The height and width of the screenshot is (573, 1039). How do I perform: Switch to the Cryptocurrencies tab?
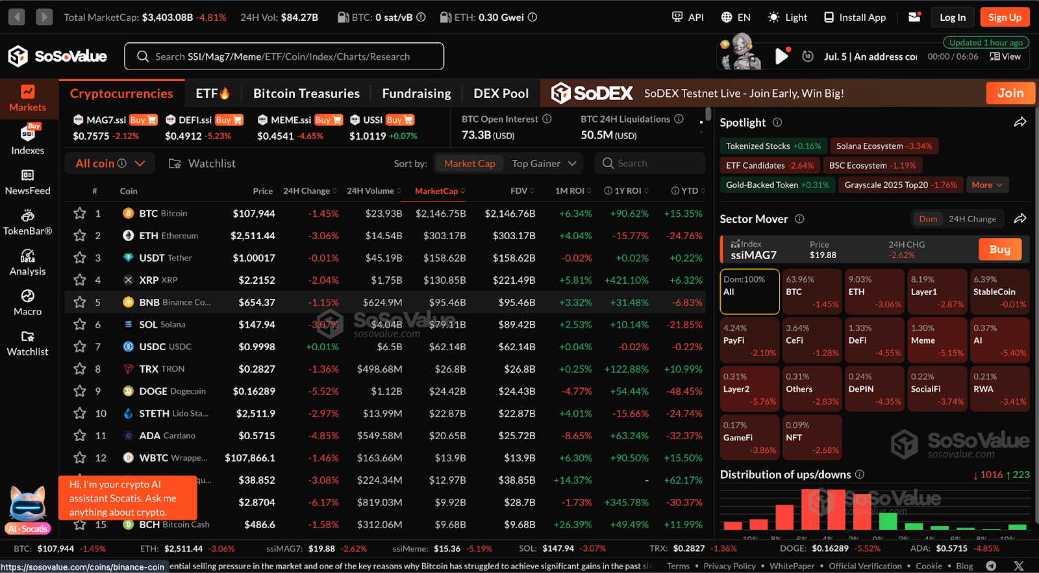click(x=121, y=94)
